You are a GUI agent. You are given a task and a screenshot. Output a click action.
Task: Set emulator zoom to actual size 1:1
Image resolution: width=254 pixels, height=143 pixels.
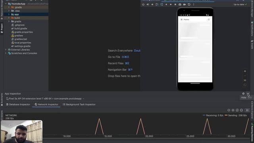pos(245,80)
